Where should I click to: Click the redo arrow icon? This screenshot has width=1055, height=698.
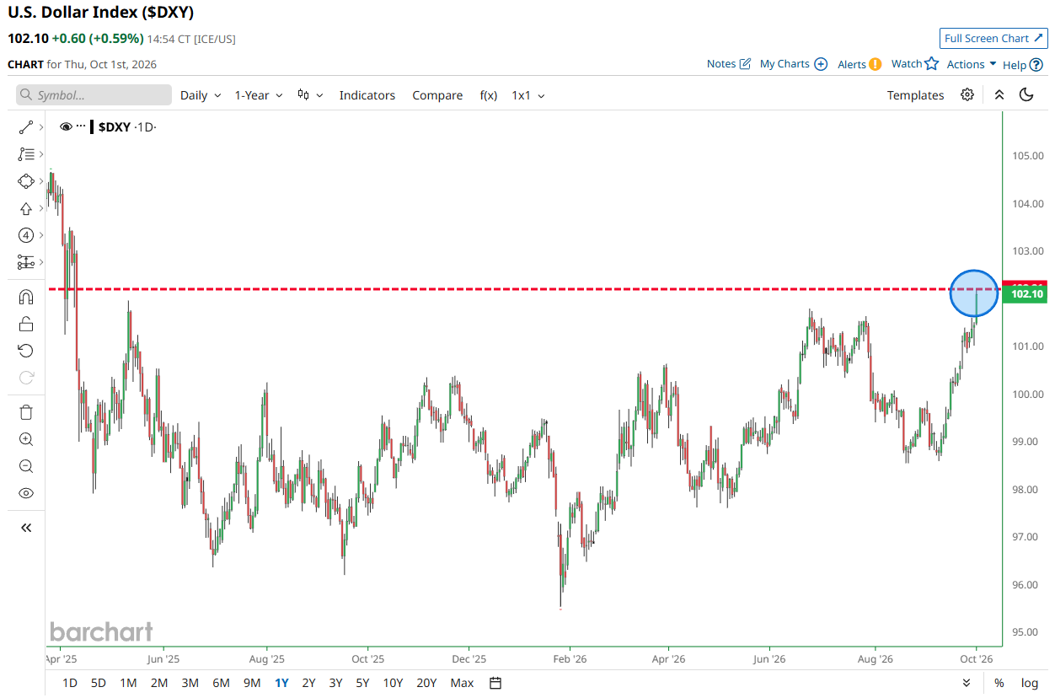25,378
